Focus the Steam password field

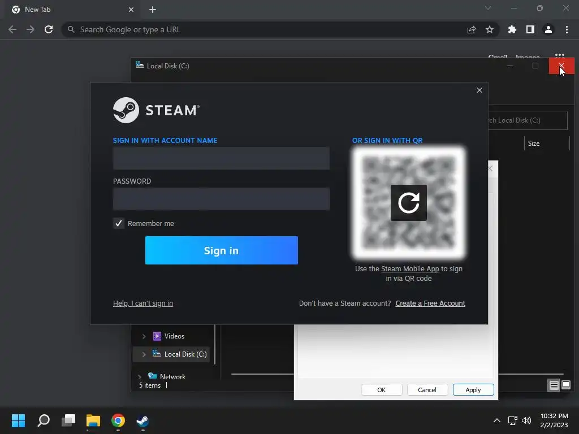221,199
